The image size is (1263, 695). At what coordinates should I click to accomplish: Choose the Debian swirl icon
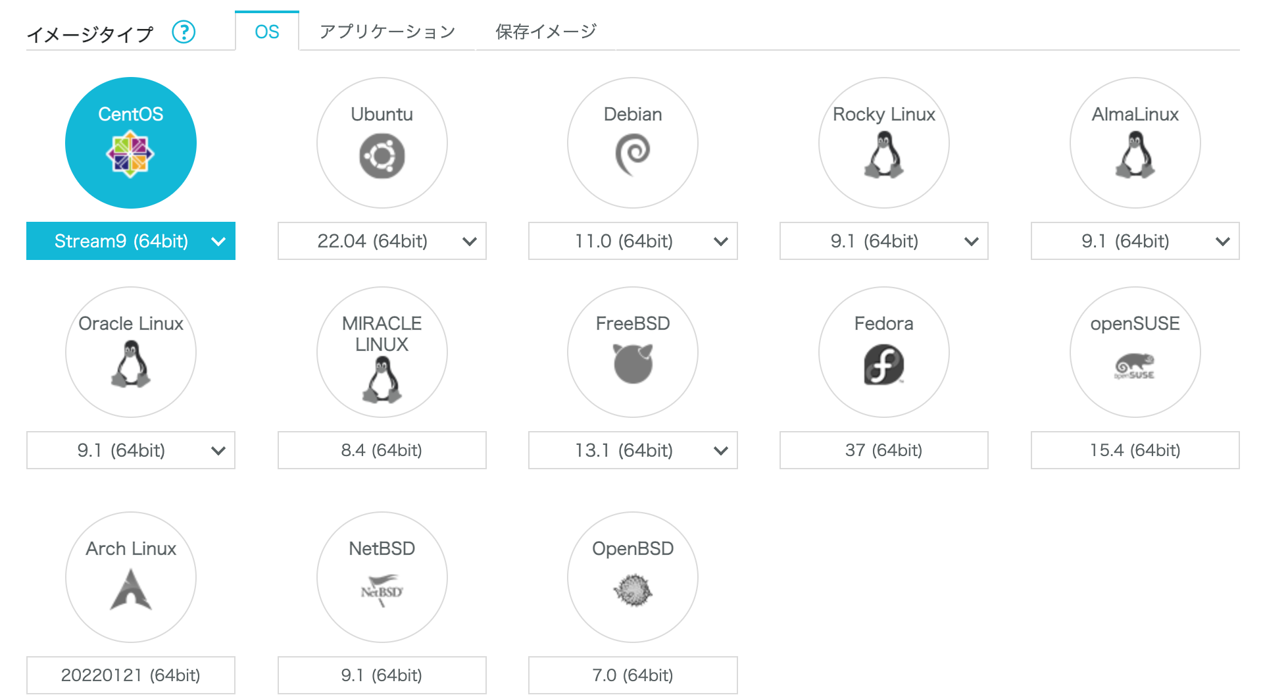633,155
